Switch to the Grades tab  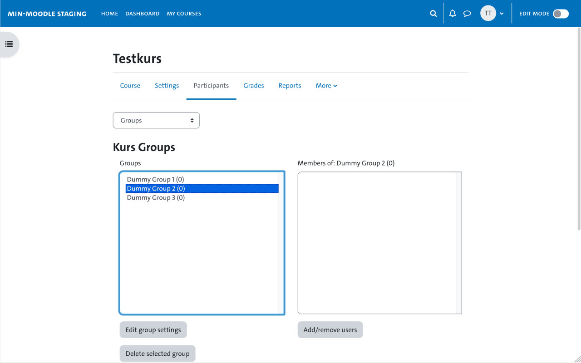pos(254,85)
